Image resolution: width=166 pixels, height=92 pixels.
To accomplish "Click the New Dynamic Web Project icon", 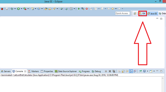I will pos(32,9).
